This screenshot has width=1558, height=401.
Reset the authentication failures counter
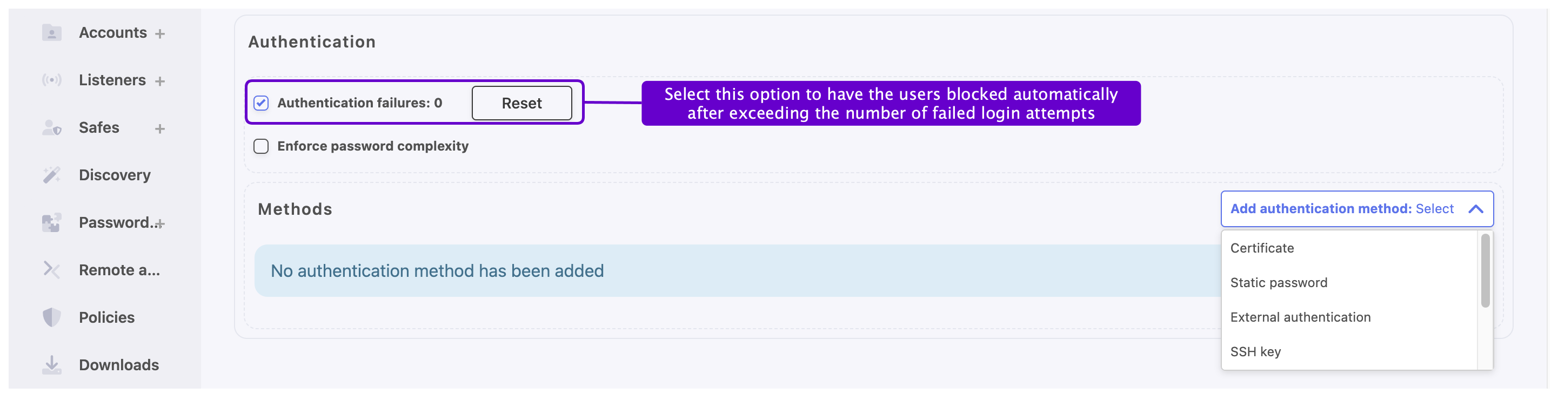point(521,103)
